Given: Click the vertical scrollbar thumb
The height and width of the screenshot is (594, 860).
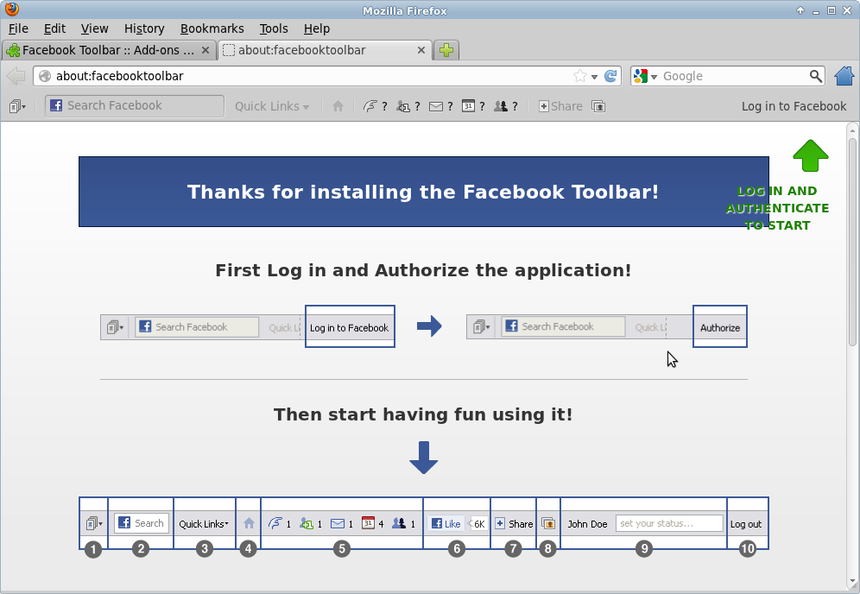Looking at the screenshot, I should [852, 242].
